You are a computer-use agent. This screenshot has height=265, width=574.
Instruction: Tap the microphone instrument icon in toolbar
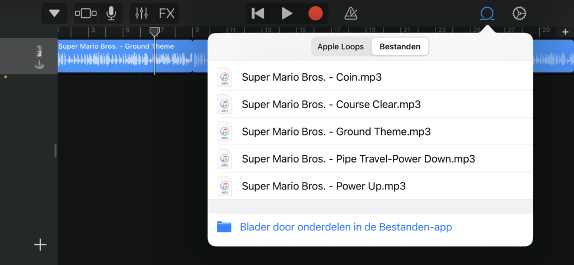[111, 13]
